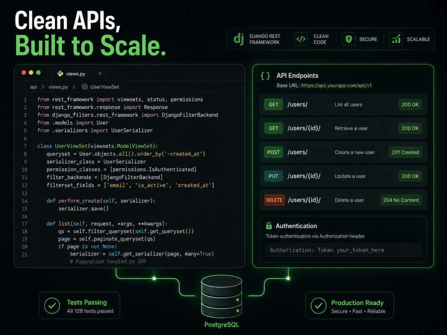Viewport: 447px width, 335px height.
Task: Expand the chevron after api breadcrumb
Action: (42, 87)
